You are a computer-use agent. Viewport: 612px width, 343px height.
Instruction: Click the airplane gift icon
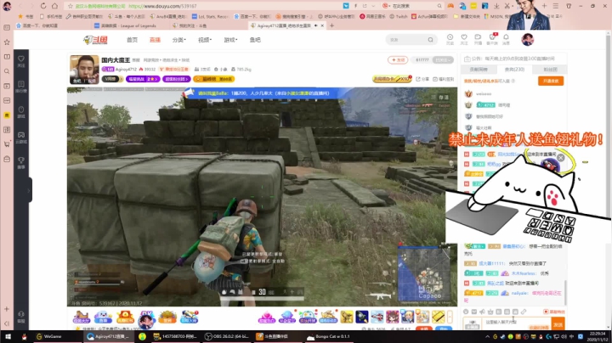click(377, 317)
